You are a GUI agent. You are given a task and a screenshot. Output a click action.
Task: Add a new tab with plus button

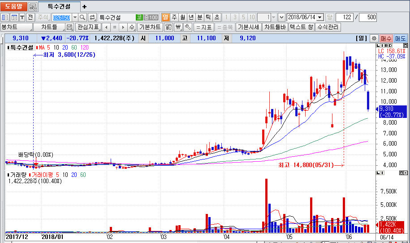[x=85, y=7]
